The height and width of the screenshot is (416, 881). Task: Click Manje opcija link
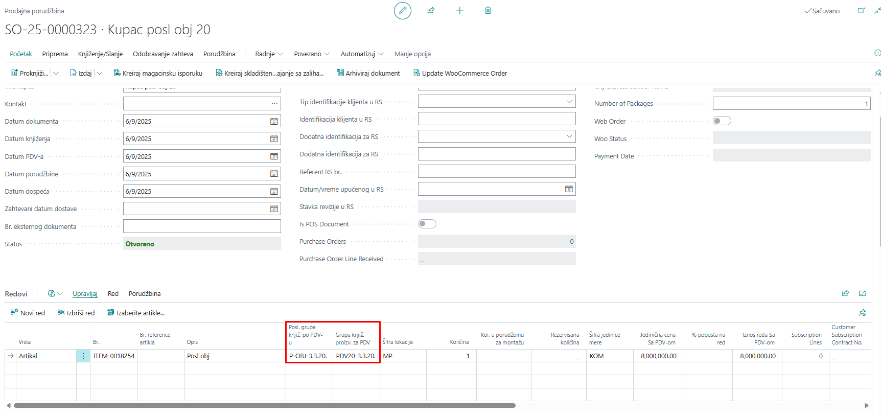(412, 54)
